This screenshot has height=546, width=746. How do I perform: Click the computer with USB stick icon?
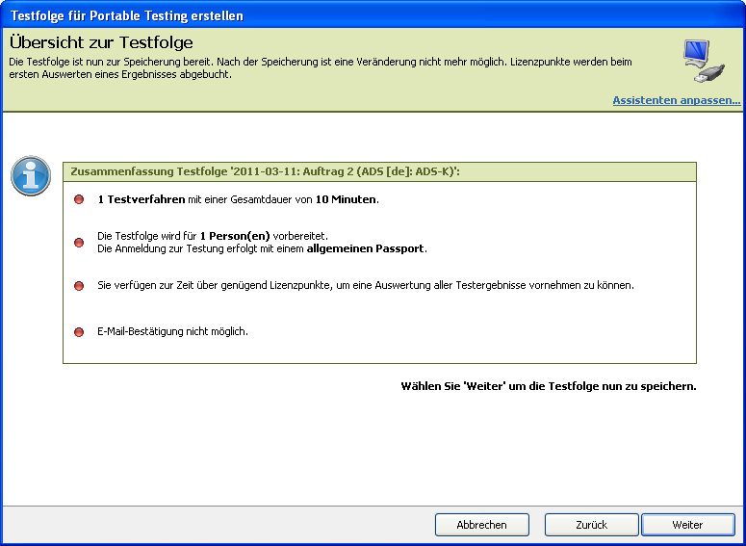coord(703,63)
